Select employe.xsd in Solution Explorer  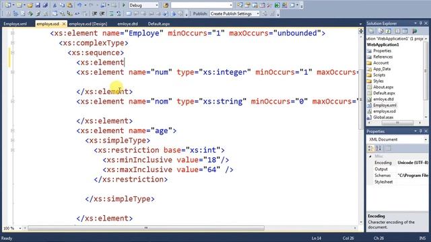coord(385,111)
